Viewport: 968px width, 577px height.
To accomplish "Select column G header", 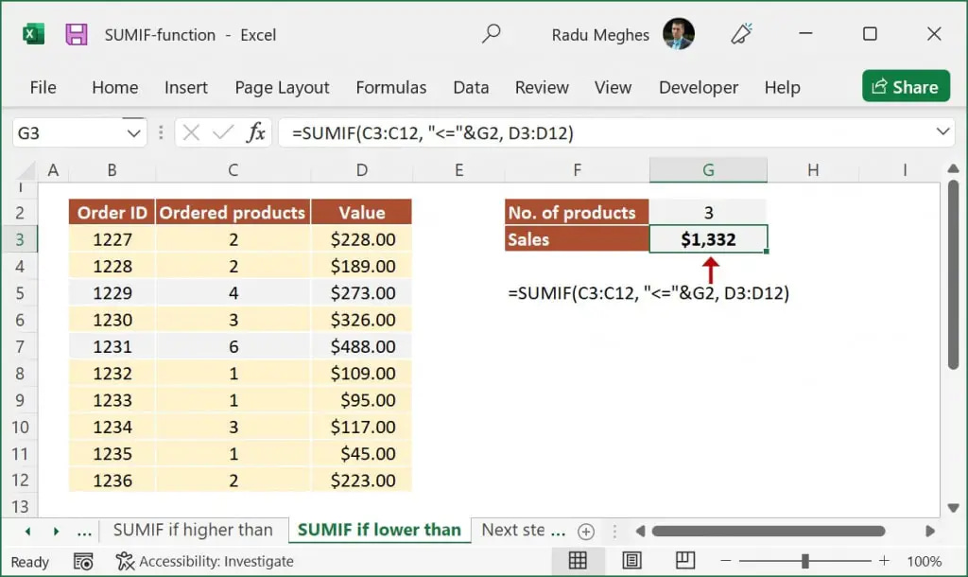I will click(x=708, y=170).
